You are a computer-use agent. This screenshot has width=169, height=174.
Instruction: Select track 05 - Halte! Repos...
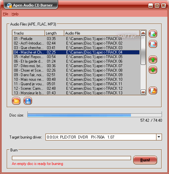(x=76, y=57)
